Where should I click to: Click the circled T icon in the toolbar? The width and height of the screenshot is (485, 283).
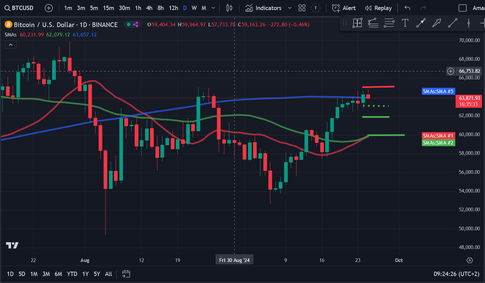coord(316,8)
